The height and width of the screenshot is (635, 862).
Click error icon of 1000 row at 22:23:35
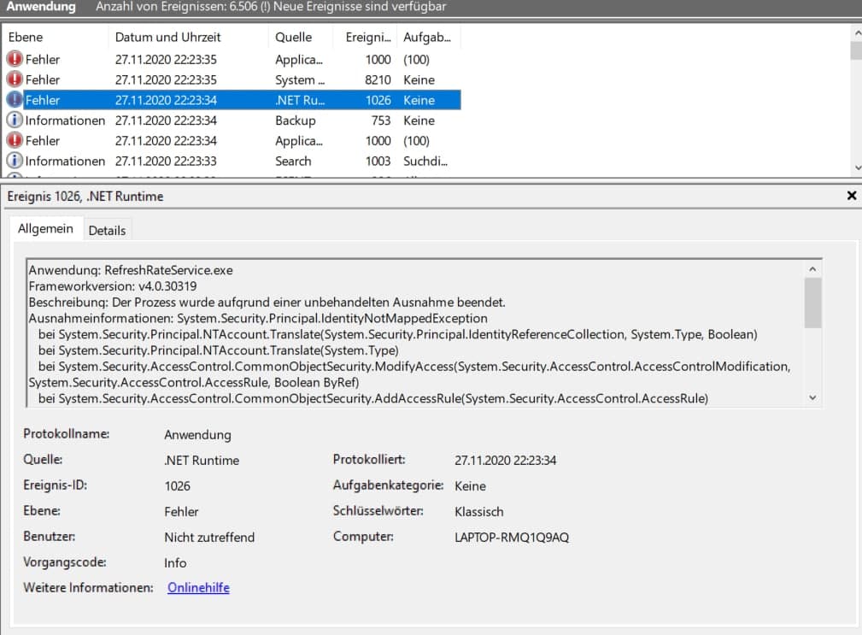click(x=15, y=59)
